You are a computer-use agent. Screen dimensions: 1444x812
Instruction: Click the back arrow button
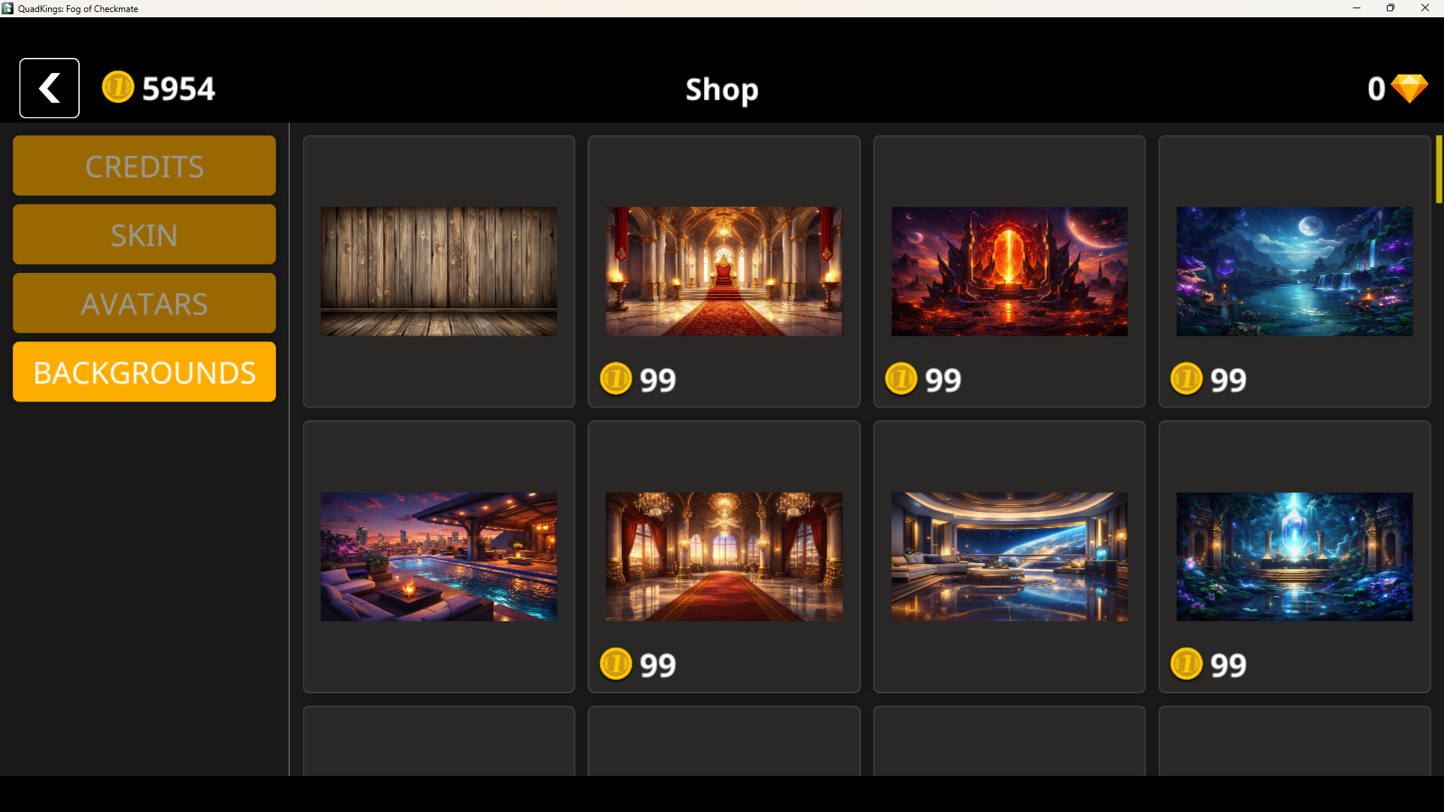coord(49,88)
